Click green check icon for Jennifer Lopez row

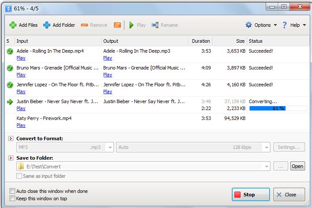tap(10, 85)
